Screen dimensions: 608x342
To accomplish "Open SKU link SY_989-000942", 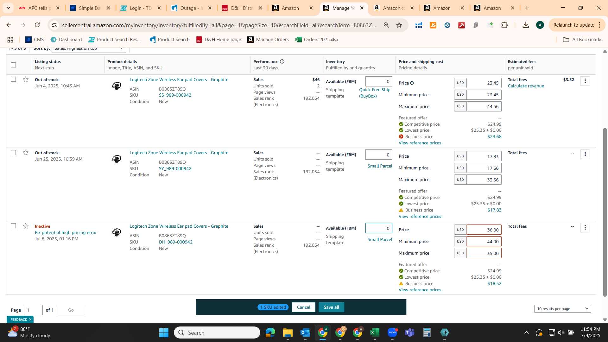I will click(x=175, y=168).
